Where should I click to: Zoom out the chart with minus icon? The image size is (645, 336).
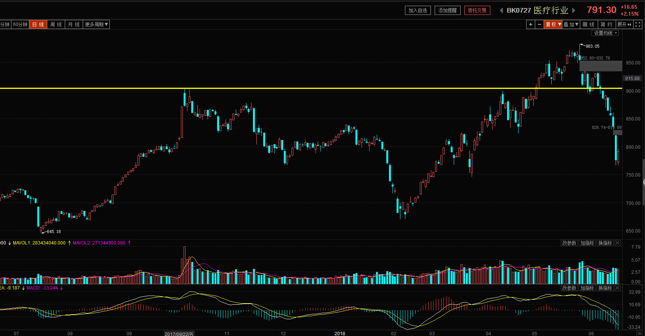[539, 24]
